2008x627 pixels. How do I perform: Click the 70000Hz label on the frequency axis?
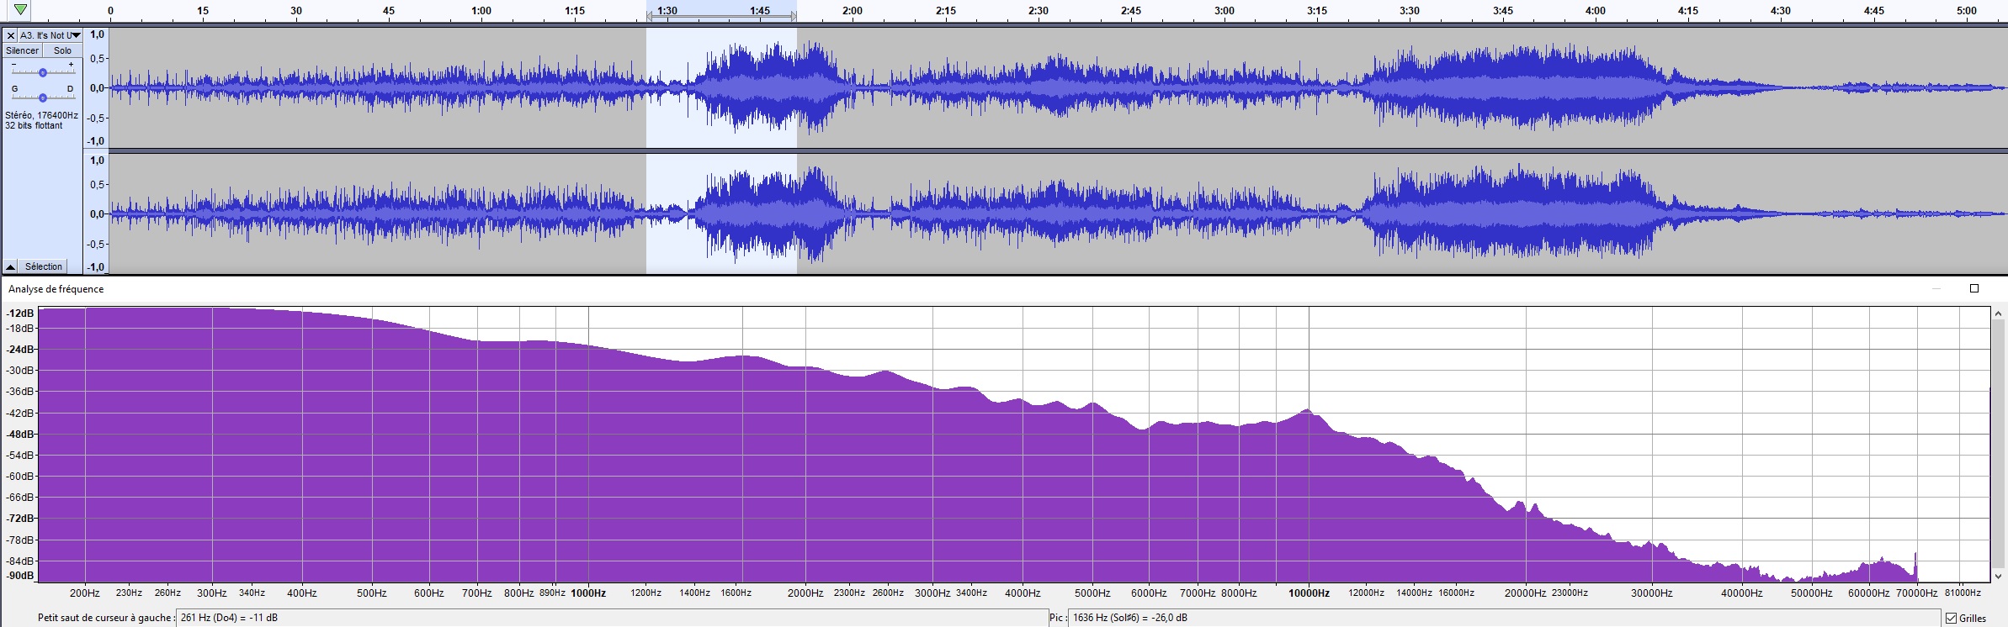pyautogui.click(x=1916, y=593)
